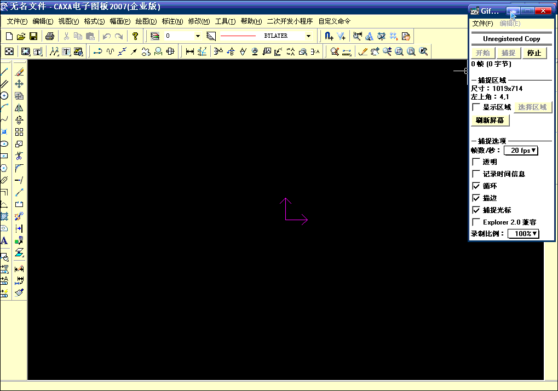
Task: Choose the format painter brush tool
Action: pos(19,292)
